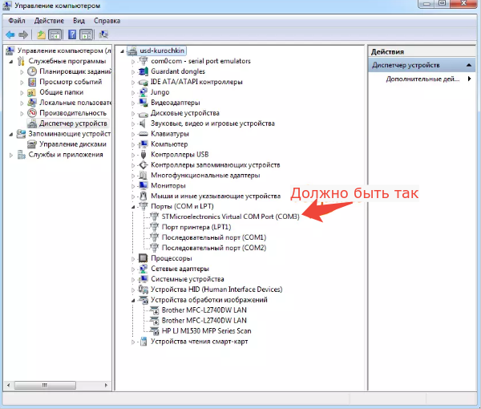Click the left pane horizontal scrollbar thumb
481x409 pixels.
pyautogui.click(x=45, y=385)
